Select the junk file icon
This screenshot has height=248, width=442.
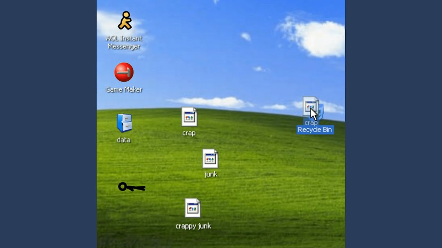click(x=210, y=158)
